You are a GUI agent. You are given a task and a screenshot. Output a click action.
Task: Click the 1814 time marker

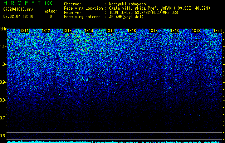[89, 31]
